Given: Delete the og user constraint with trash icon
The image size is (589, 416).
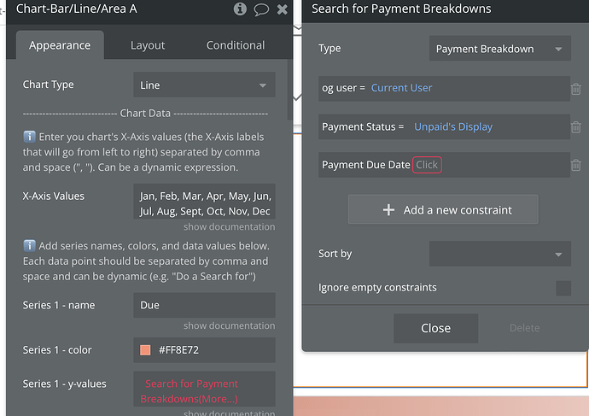Looking at the screenshot, I should coord(576,89).
